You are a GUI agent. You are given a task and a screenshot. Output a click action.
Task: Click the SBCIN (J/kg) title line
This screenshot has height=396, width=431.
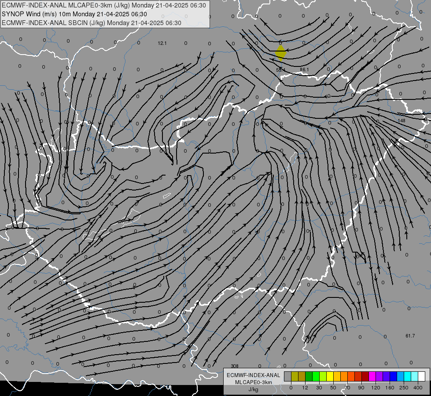click(92, 23)
